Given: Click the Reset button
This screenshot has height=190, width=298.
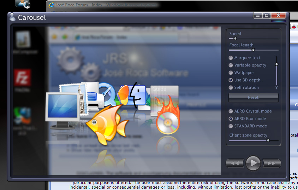Looking at the screenshot, I should click(254, 97).
